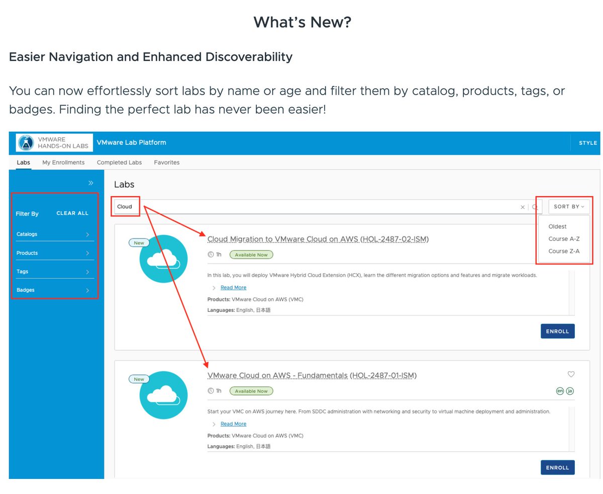Expand Read More in Cloud Migration lab
Screen dimensions: 603x494
pos(233,287)
